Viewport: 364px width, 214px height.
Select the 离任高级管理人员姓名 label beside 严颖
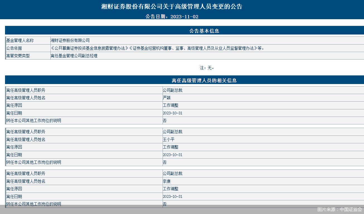click(26, 98)
